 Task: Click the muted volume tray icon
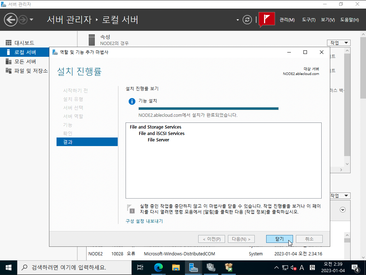[x=293, y=268]
